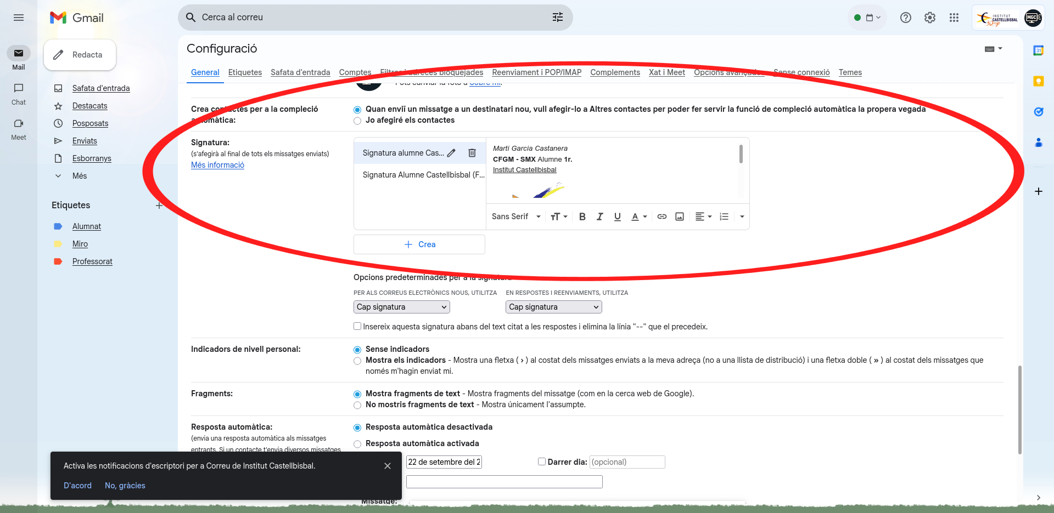Click the Bold formatting icon in signature editor
The width and height of the screenshot is (1054, 513).
[582, 216]
